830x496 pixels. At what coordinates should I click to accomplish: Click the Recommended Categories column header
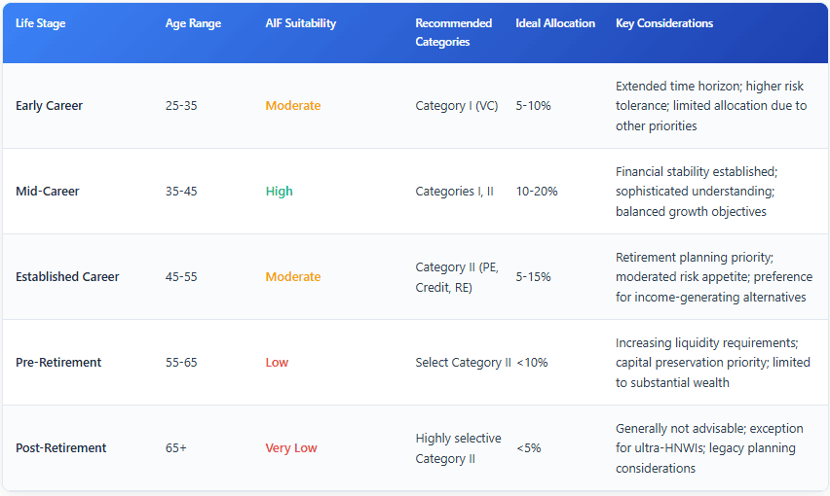453,32
